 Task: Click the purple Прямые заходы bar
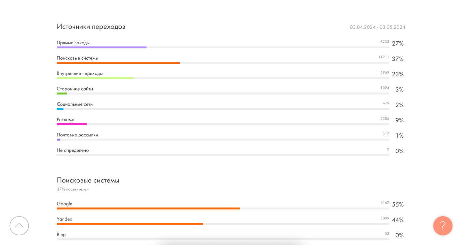pos(101,47)
